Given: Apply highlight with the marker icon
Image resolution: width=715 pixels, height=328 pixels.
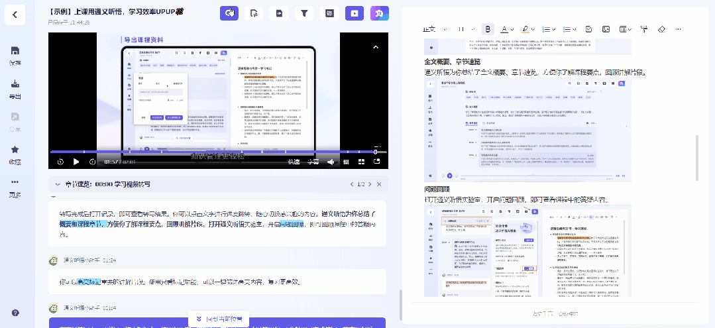Looking at the screenshot, I should (x=525, y=29).
